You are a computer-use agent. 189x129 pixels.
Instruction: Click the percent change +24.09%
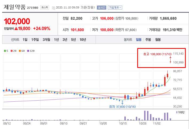pyautogui.click(x=42, y=28)
